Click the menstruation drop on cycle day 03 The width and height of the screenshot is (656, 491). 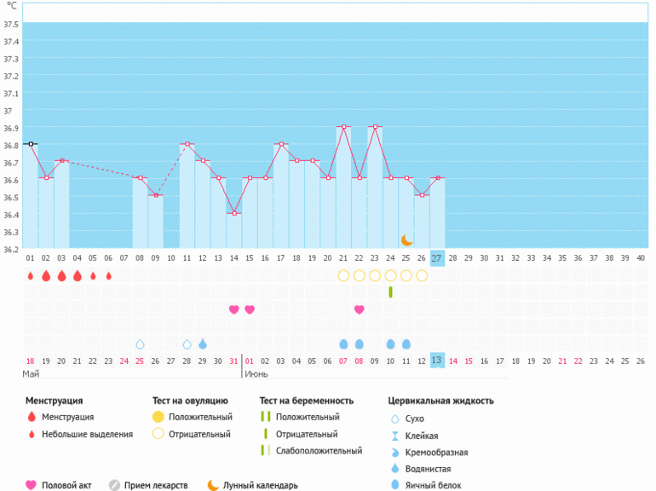tap(61, 275)
